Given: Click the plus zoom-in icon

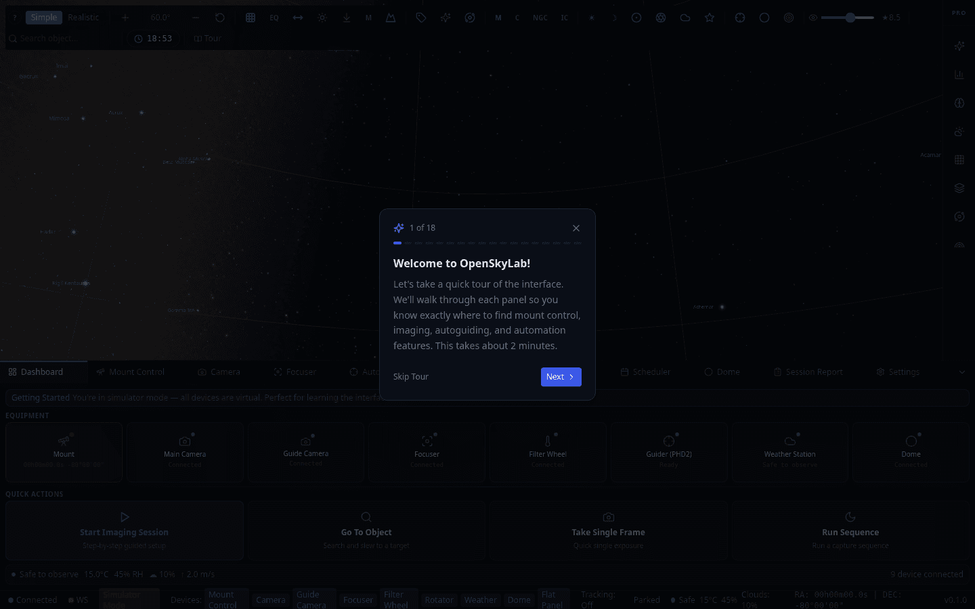Looking at the screenshot, I should click(125, 18).
